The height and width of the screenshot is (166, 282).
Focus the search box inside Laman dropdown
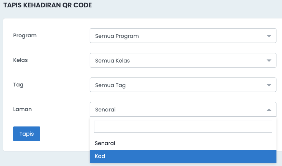pos(183,127)
